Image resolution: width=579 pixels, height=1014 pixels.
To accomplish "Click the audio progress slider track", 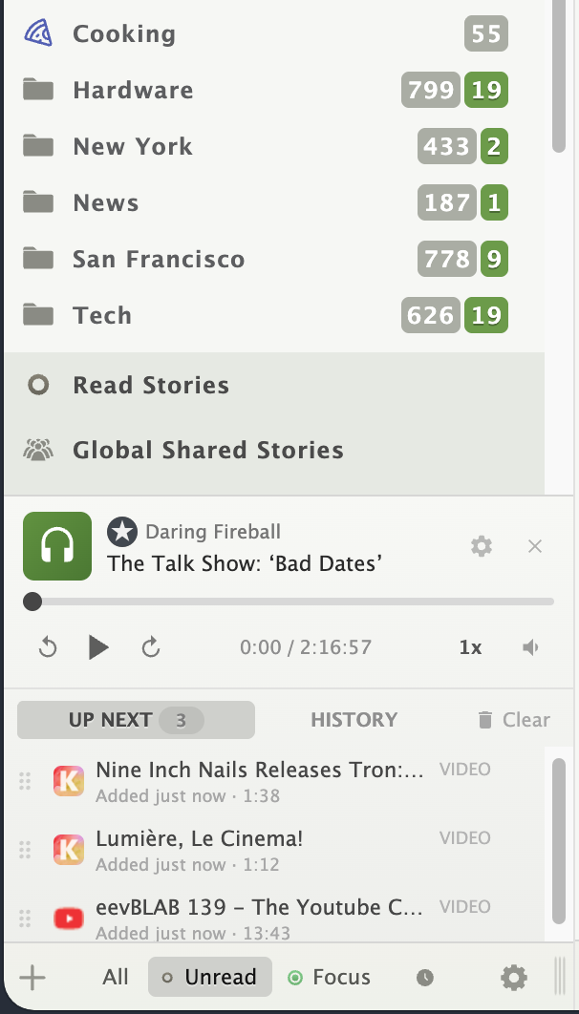I will (287, 602).
